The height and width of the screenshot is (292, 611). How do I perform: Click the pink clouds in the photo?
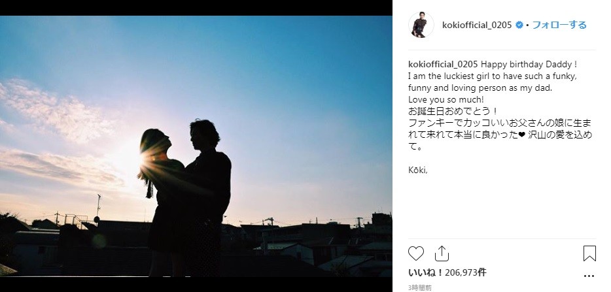(58, 113)
